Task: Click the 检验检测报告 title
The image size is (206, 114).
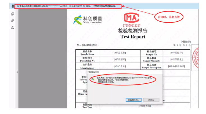Action: [133, 31]
